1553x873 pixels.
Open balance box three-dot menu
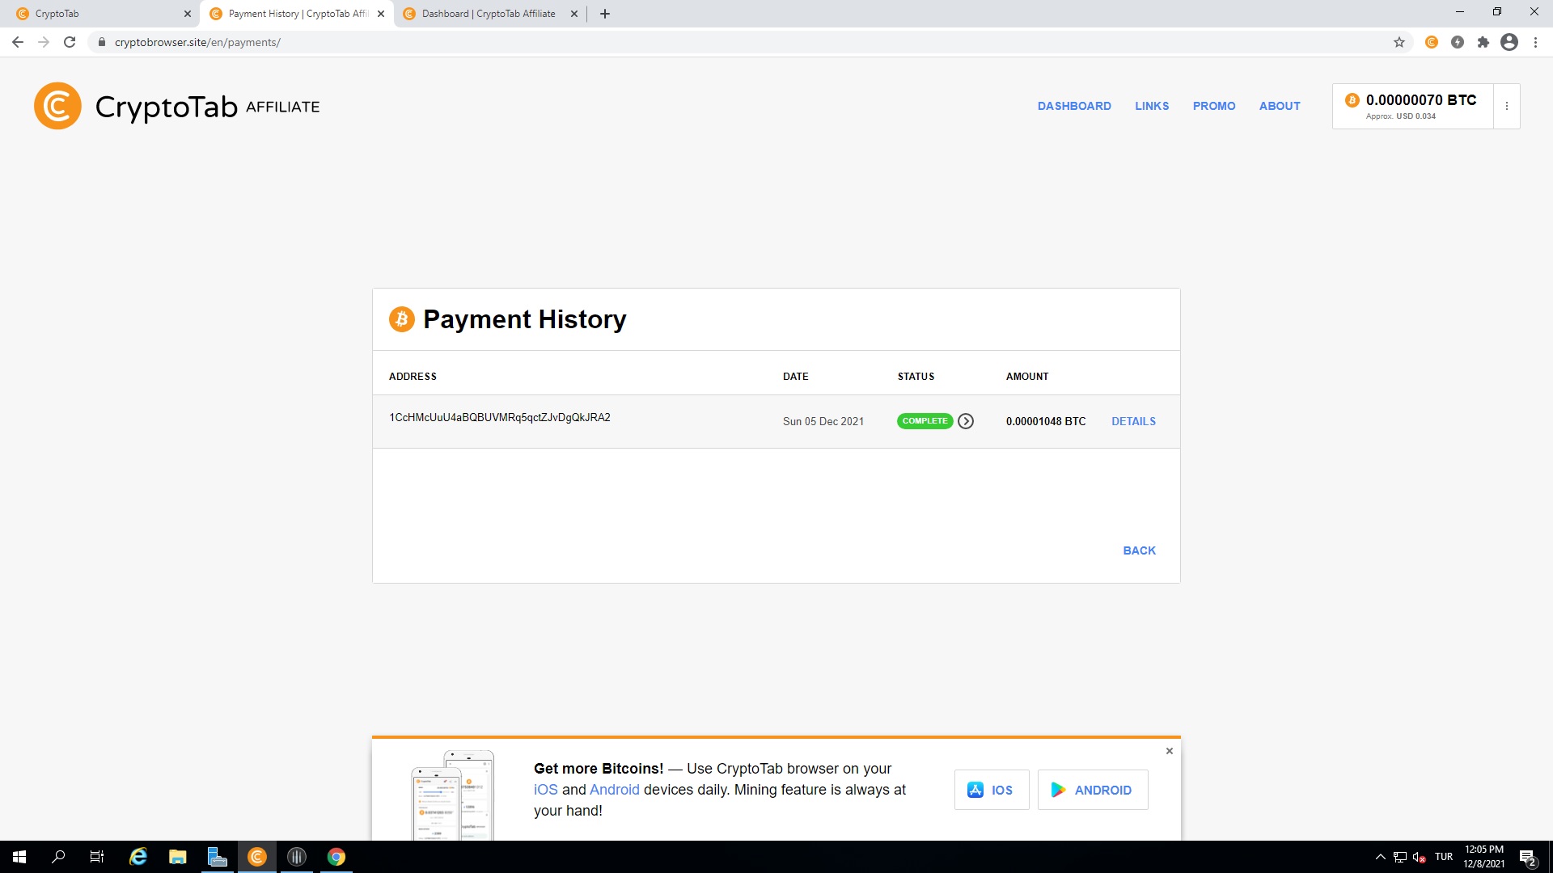[1506, 106]
